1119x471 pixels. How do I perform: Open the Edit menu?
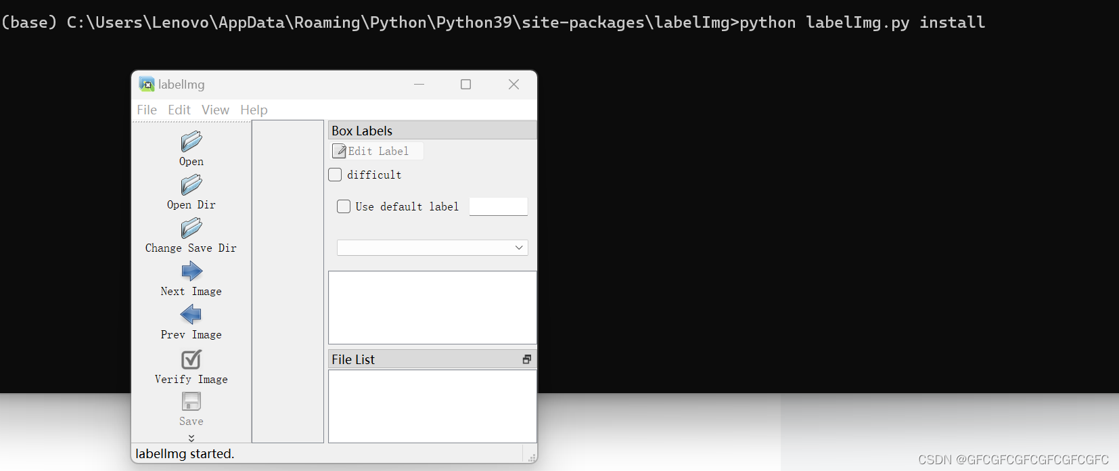coord(179,110)
